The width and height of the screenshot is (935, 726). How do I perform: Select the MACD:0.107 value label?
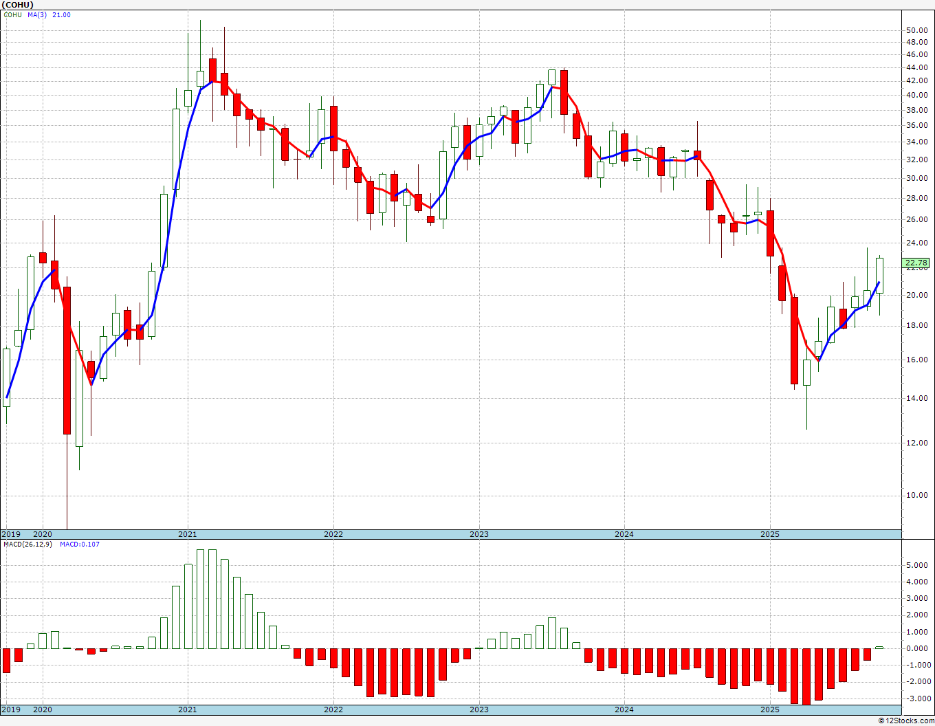coord(79,544)
